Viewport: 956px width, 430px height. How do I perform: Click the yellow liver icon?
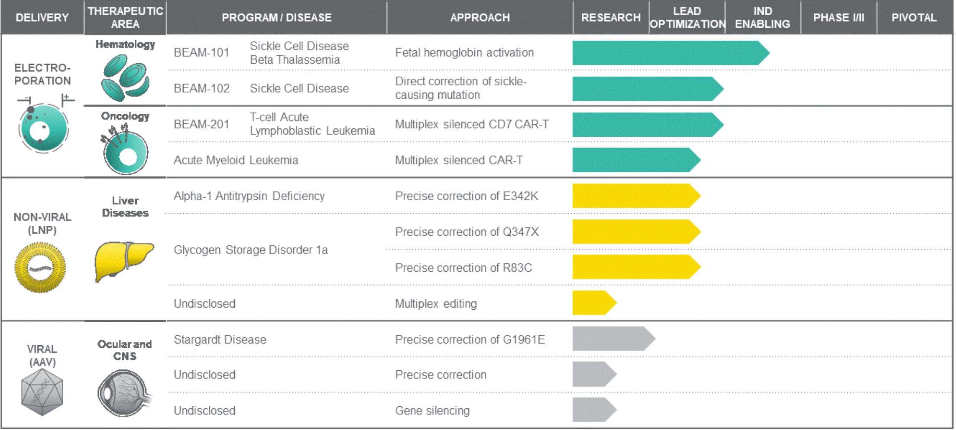tap(124, 260)
